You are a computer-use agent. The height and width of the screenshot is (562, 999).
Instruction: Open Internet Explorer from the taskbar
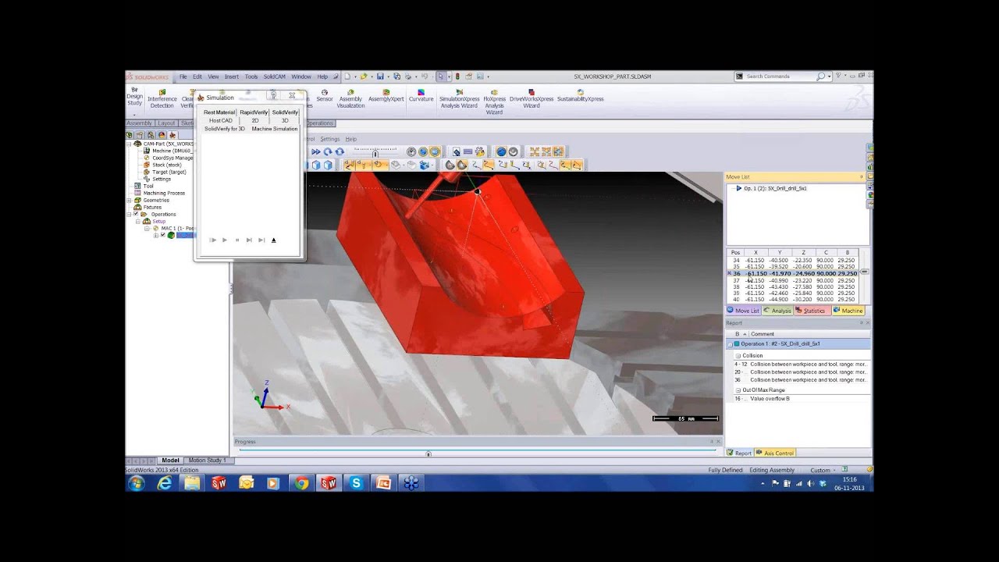165,483
